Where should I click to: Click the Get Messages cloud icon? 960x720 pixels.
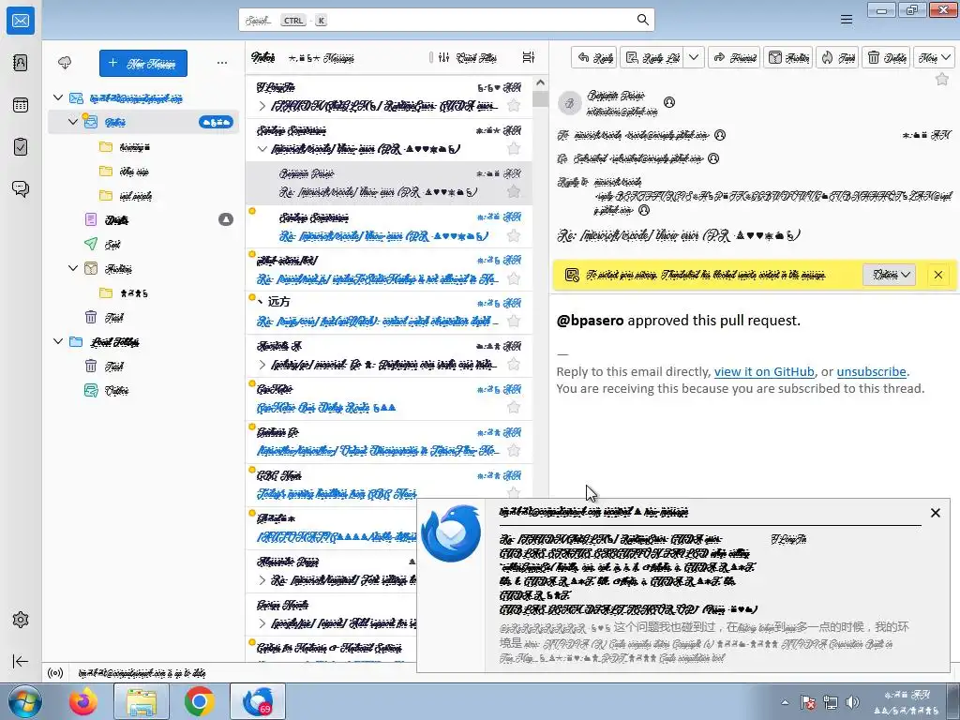click(x=65, y=63)
